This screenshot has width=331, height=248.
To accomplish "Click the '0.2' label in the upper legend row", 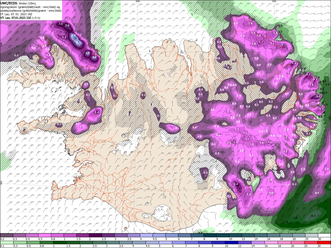I will [2, 239].
